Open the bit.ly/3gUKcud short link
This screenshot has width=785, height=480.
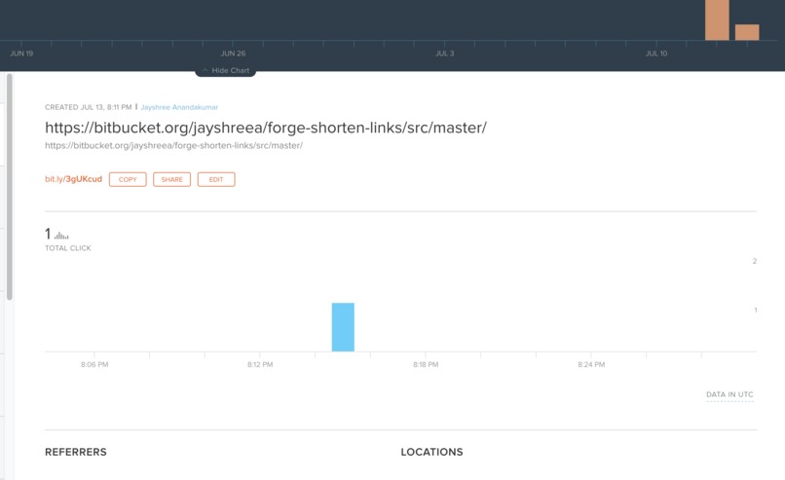click(x=74, y=179)
